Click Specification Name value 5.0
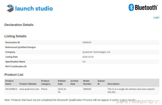Screen dimensions: 162x105 point(84,62)
